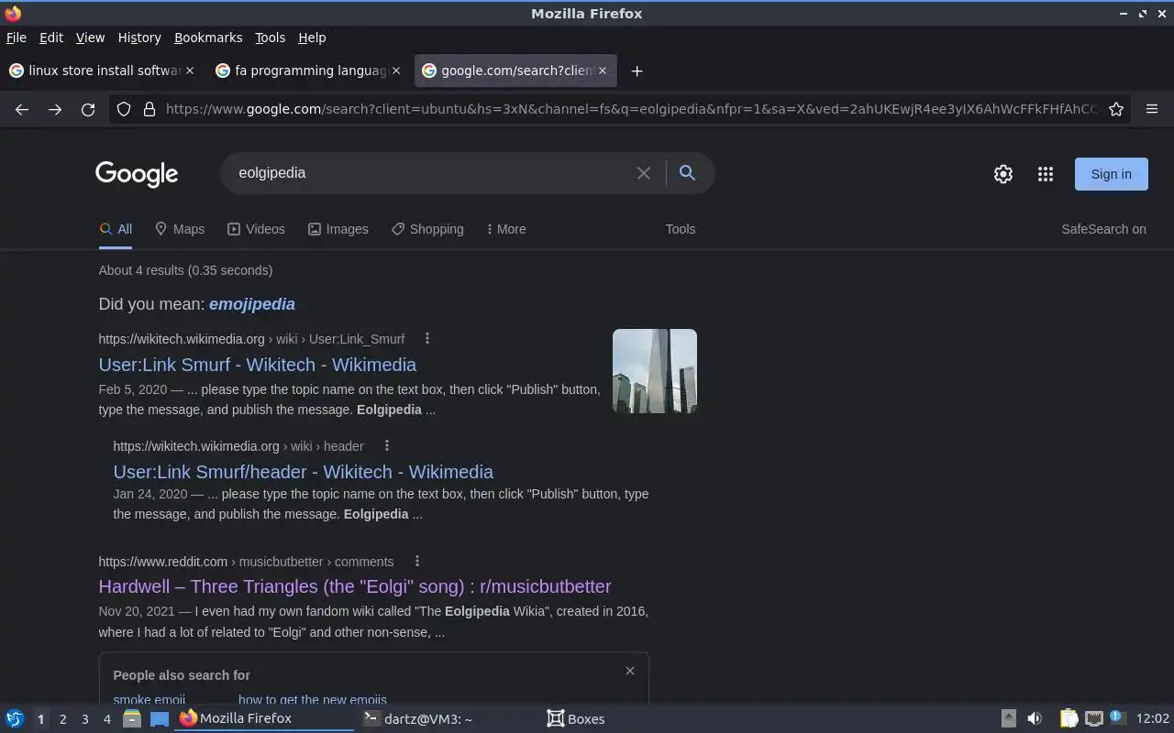Image resolution: width=1174 pixels, height=733 pixels.
Task: Open the Tools menu in menu bar
Action: (270, 38)
